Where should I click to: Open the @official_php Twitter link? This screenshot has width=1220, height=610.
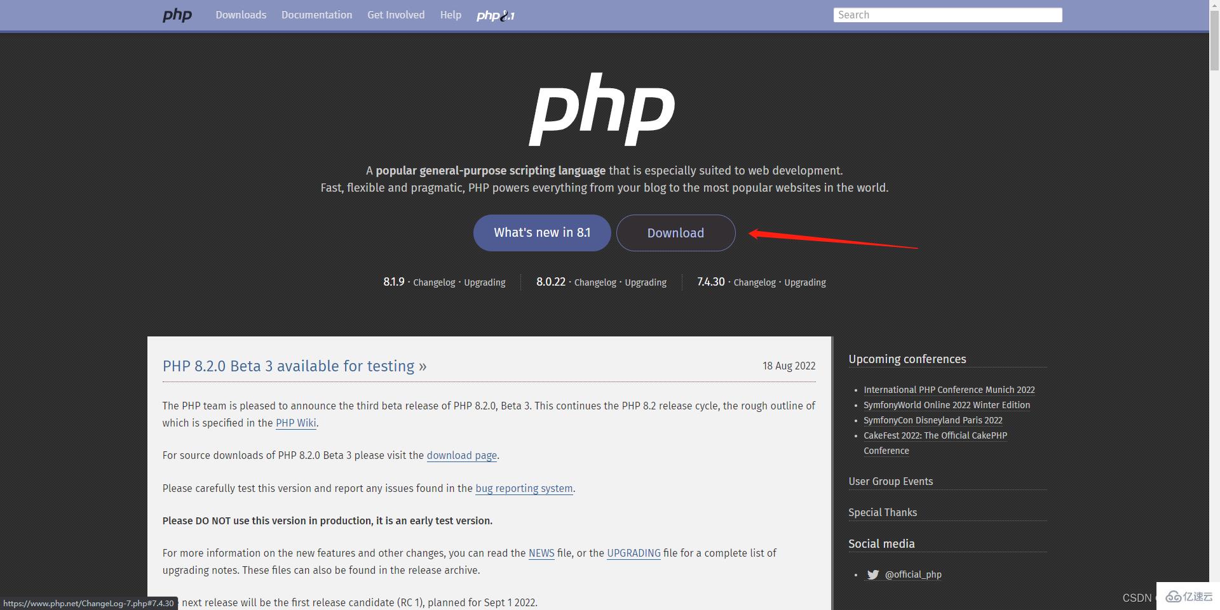pos(913,574)
